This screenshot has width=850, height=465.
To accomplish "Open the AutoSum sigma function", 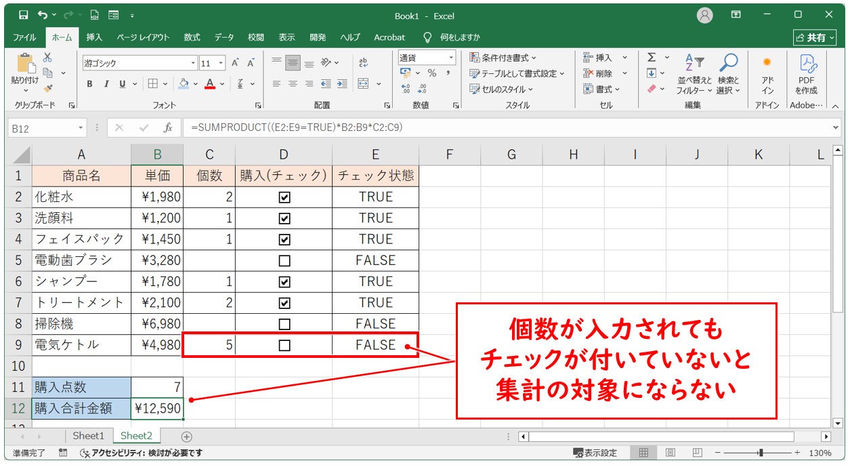I will pos(652,58).
